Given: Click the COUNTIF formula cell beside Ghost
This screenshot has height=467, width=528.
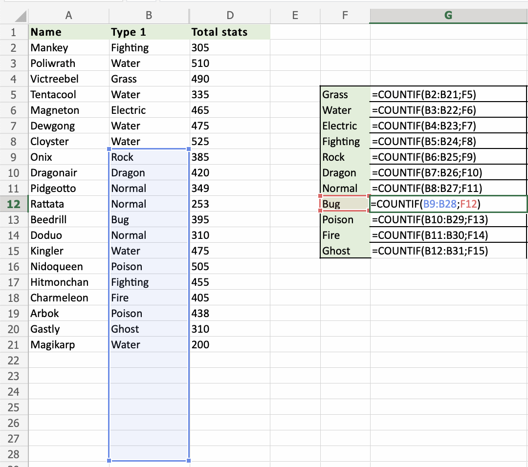Looking at the screenshot, I should pos(448,251).
